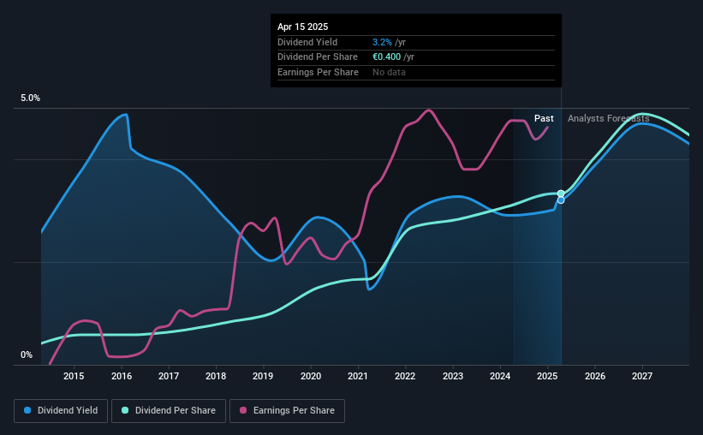Toggle the Earnings Per Share legend button
The height and width of the screenshot is (435, 703).
[287, 411]
